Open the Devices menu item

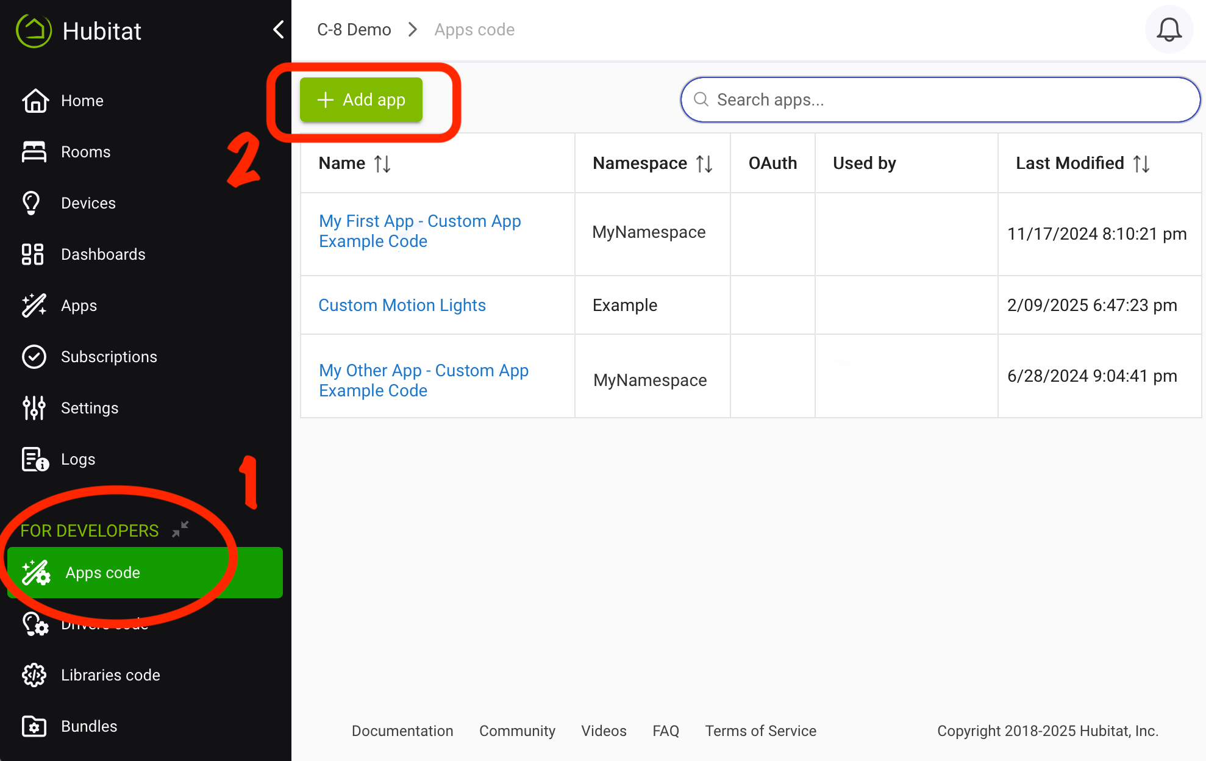coord(146,203)
